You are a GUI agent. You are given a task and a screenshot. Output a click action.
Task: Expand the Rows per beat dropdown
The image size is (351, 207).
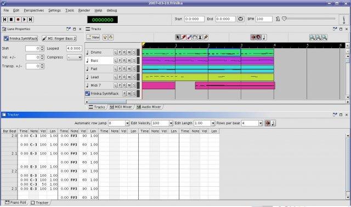click(261, 123)
